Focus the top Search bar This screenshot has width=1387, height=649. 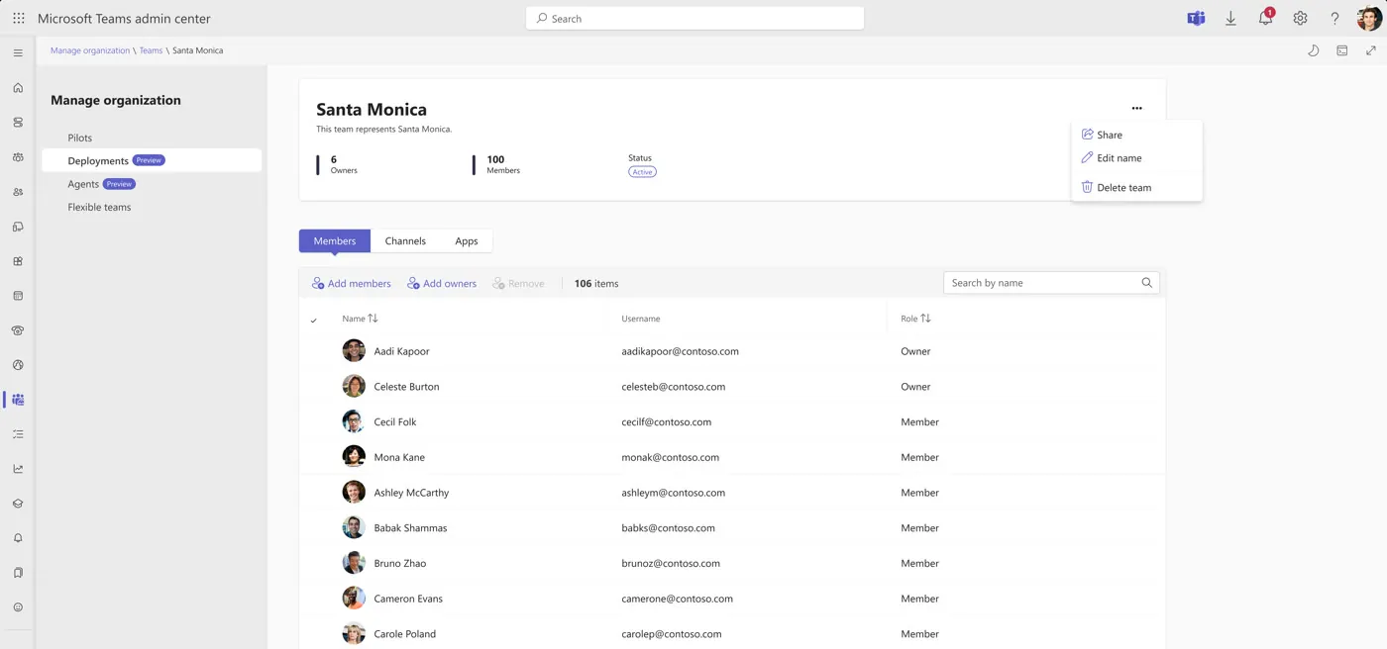coord(694,18)
